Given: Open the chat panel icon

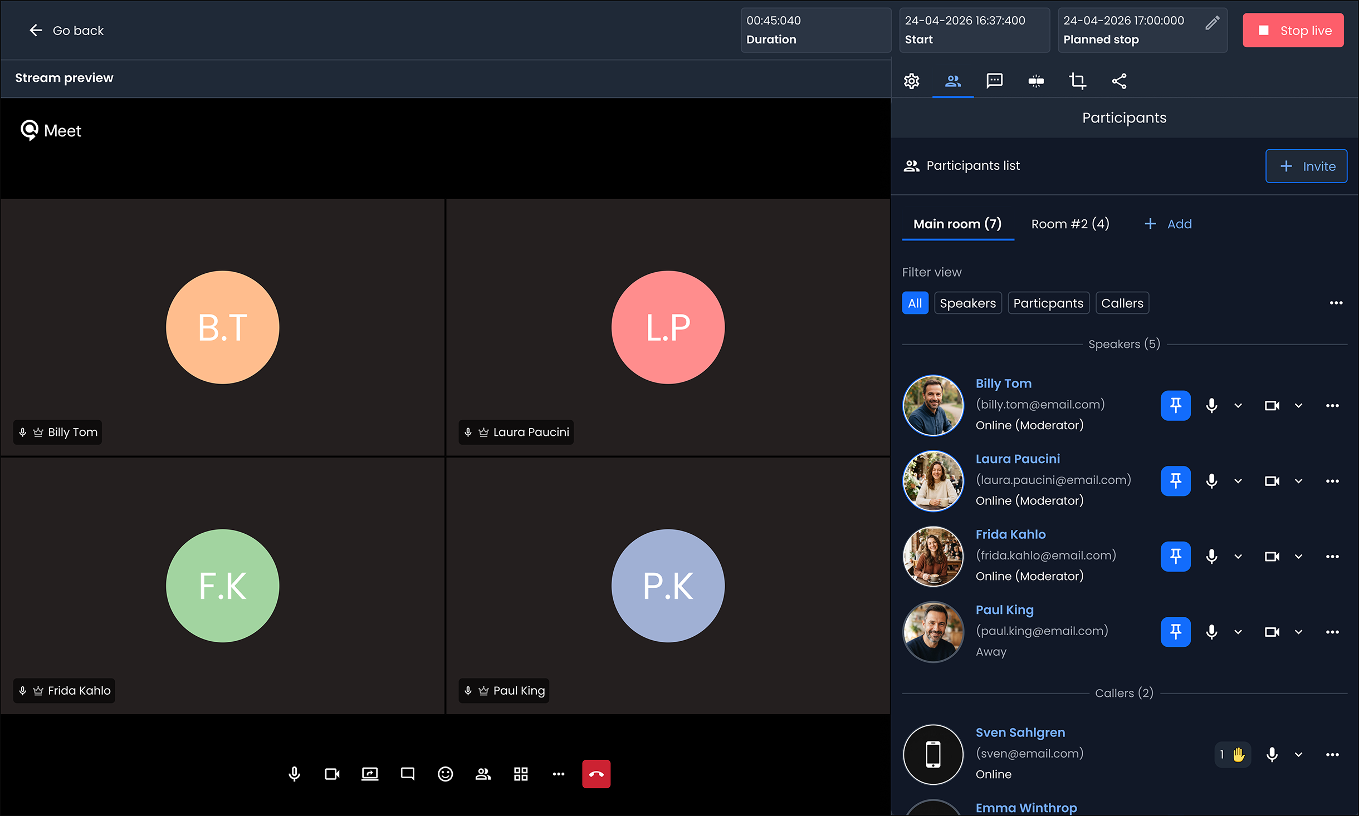Looking at the screenshot, I should click(x=994, y=81).
